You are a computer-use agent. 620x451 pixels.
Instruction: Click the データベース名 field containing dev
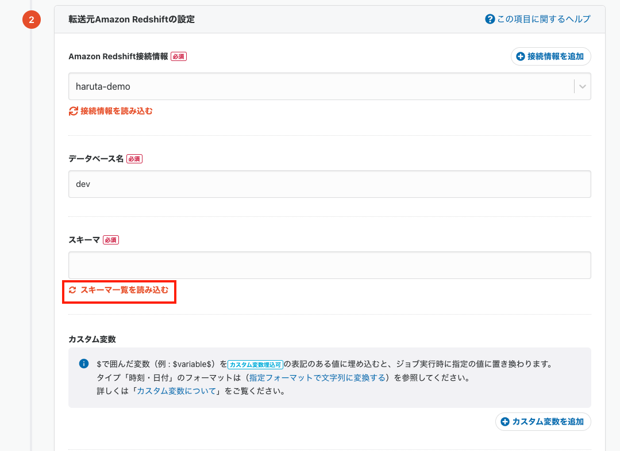pyautogui.click(x=329, y=184)
